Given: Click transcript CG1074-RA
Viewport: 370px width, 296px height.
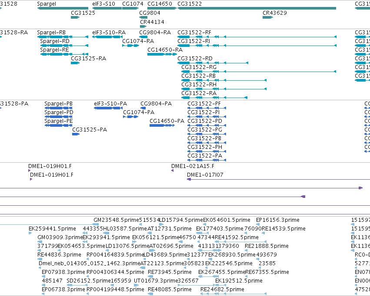Looking at the screenshot, I should tap(138, 41).
